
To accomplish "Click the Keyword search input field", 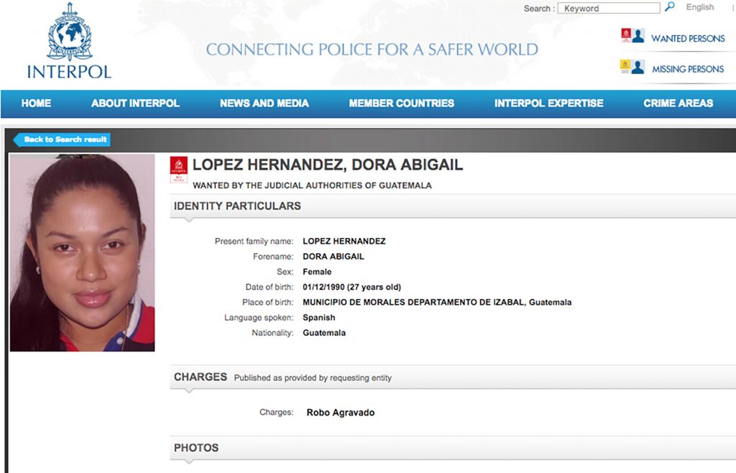I will coord(608,7).
